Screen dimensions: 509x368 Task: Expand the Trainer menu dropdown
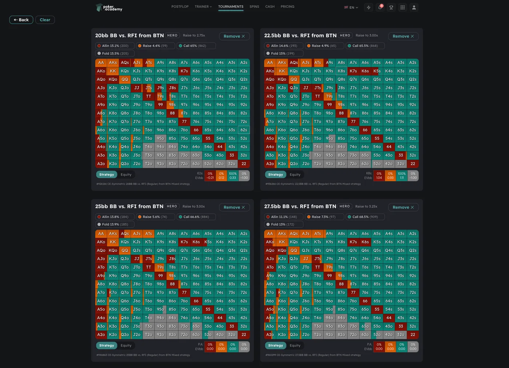point(203,7)
